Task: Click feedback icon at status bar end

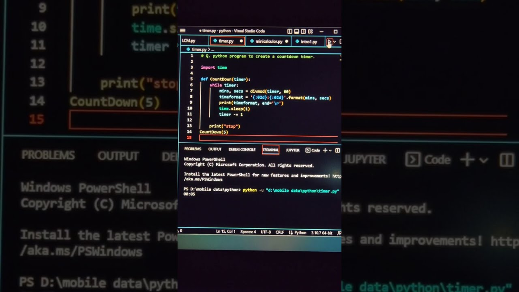Action: [339, 233]
